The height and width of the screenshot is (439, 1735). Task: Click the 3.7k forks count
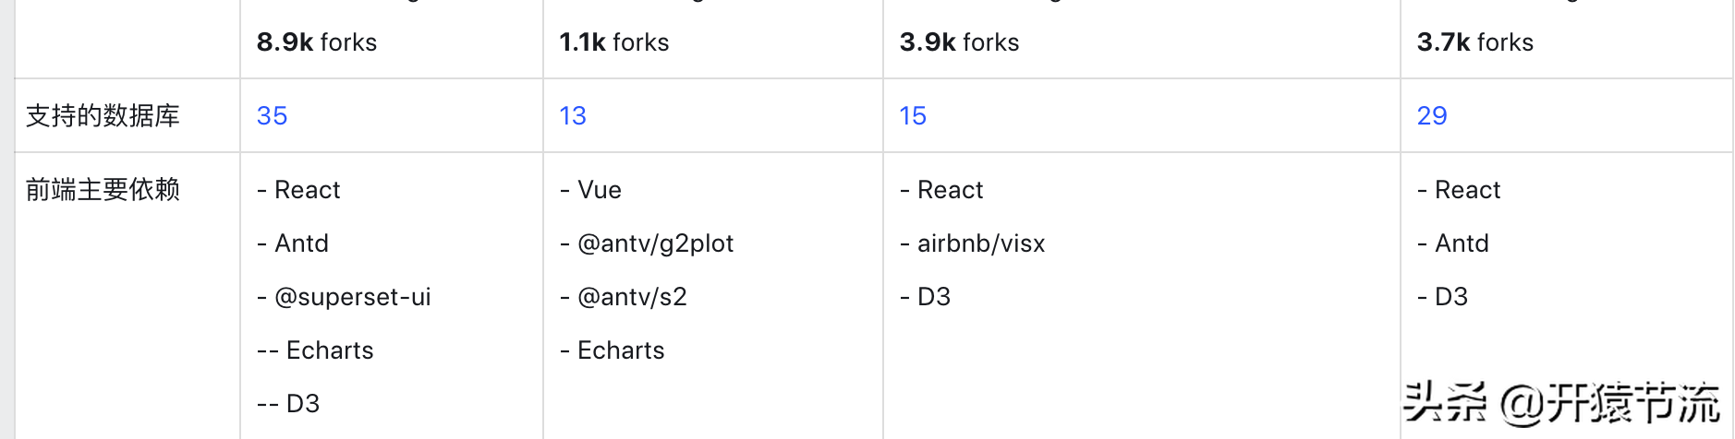(1474, 42)
